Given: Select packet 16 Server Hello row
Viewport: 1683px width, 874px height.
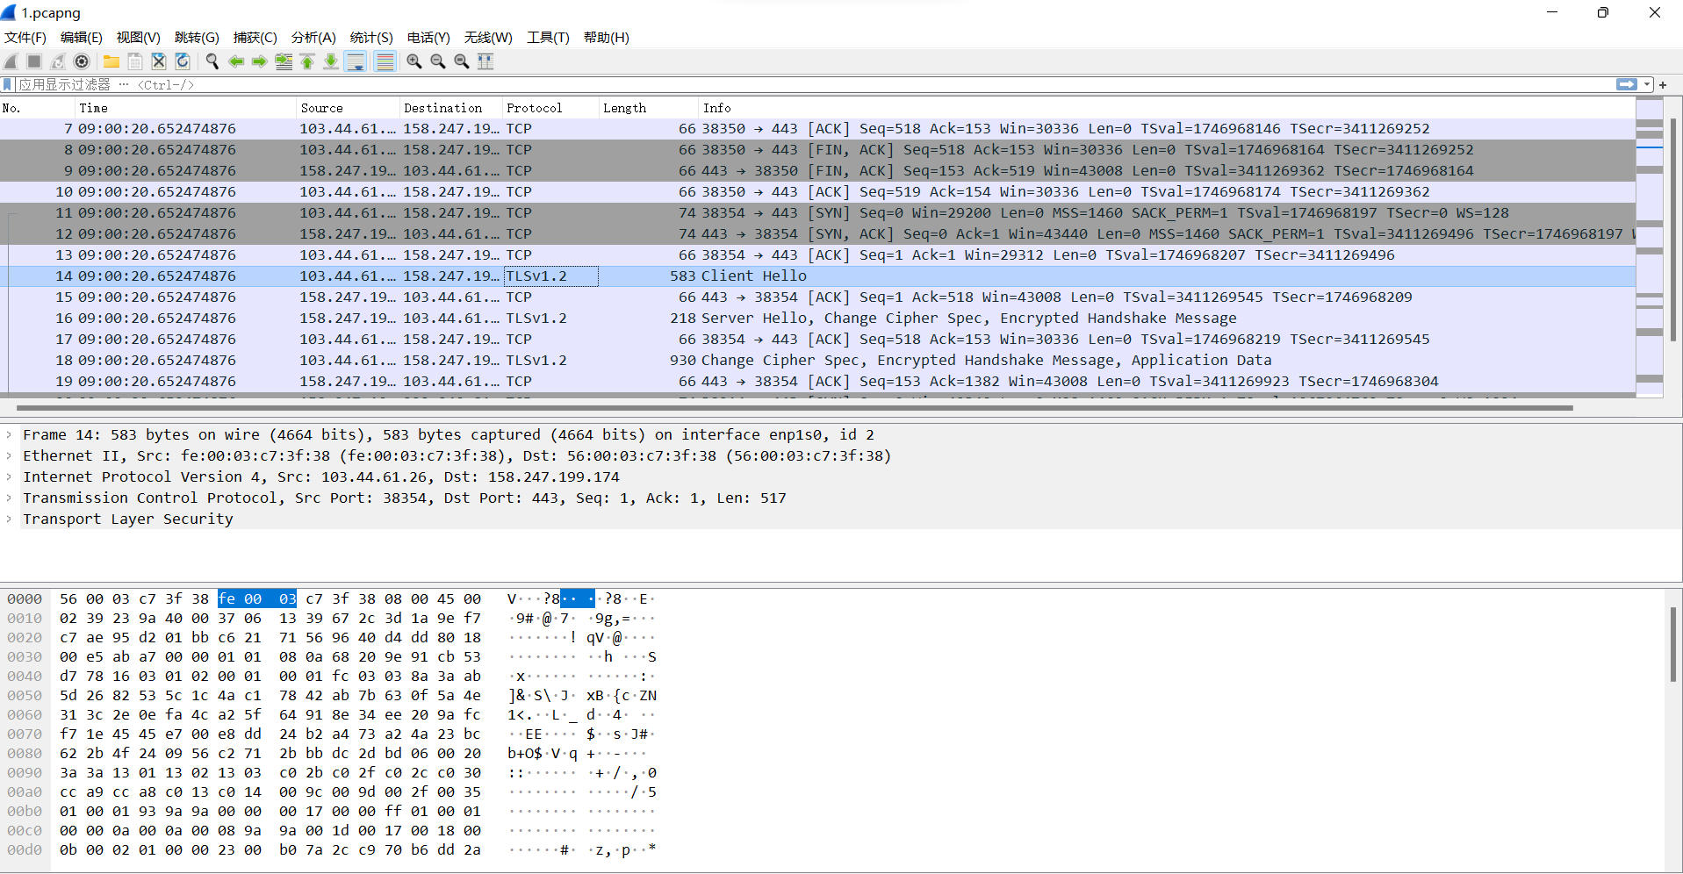Looking at the screenshot, I should click(817, 319).
